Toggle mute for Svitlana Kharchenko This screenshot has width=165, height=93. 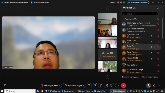coord(158,30)
